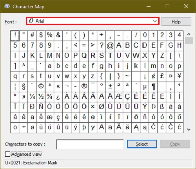
Task: Select the copyright © symbol
Action: [x=41, y=87]
